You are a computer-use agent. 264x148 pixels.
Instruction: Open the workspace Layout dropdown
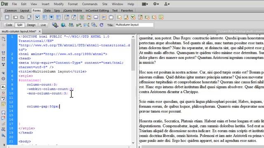coord(145,4)
